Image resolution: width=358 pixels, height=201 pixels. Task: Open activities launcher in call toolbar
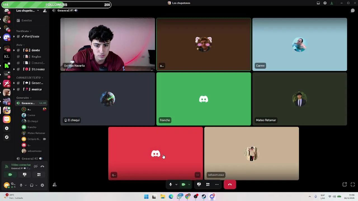(208, 185)
